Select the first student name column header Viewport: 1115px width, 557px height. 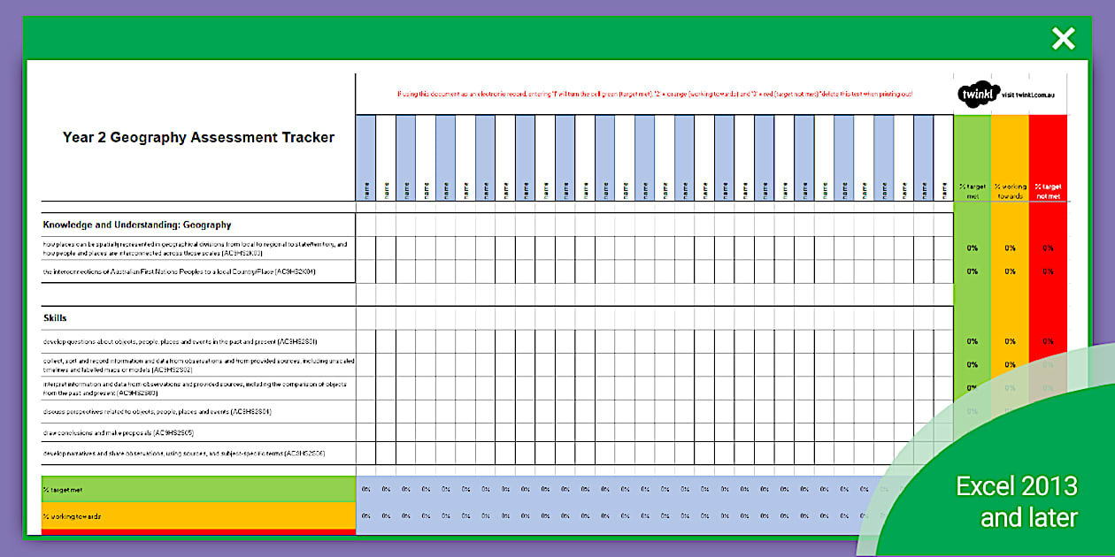(x=365, y=159)
